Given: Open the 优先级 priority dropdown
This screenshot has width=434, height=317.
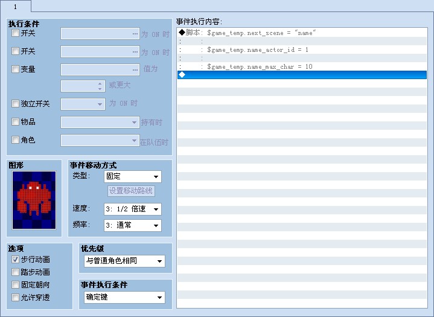Looking at the screenshot, I should 124,261.
